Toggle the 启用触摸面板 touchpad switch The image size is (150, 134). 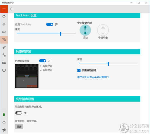pyautogui.click(x=42, y=61)
